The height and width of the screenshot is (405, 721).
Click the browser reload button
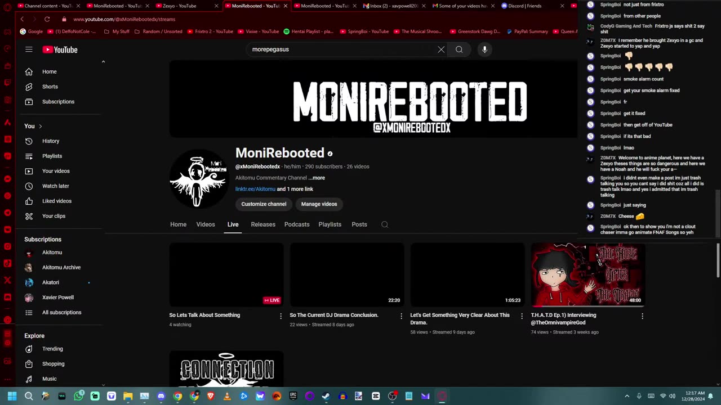pos(47,19)
